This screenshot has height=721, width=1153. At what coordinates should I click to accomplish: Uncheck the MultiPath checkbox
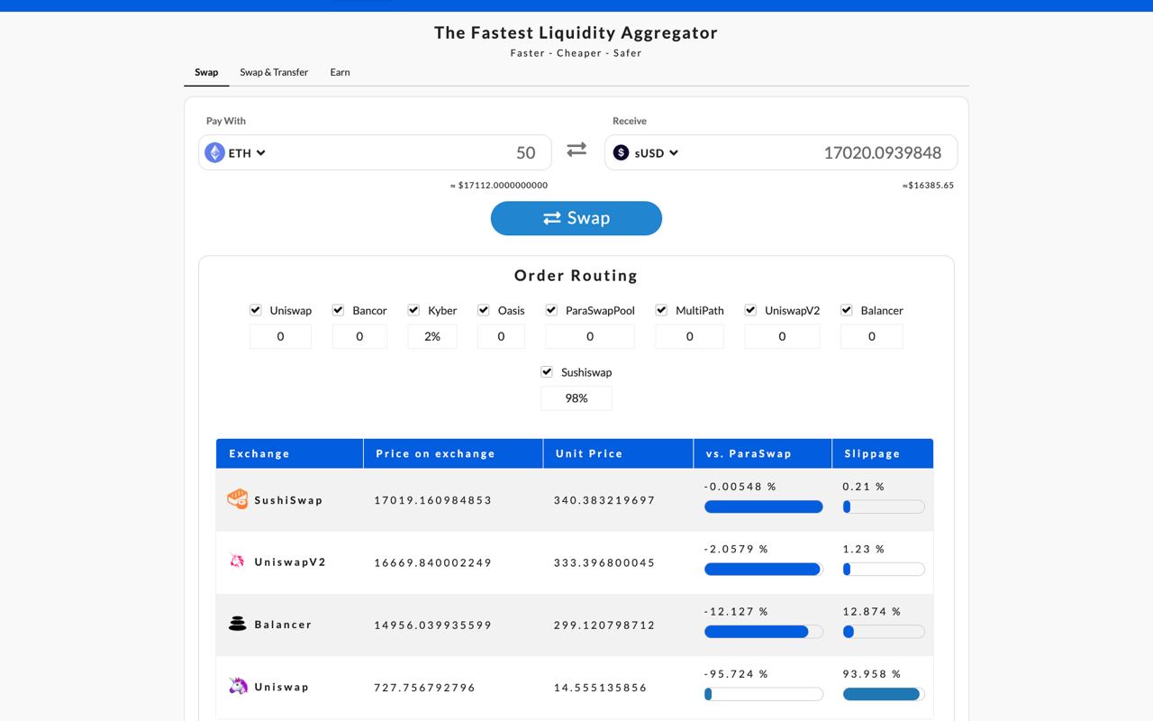pyautogui.click(x=661, y=310)
